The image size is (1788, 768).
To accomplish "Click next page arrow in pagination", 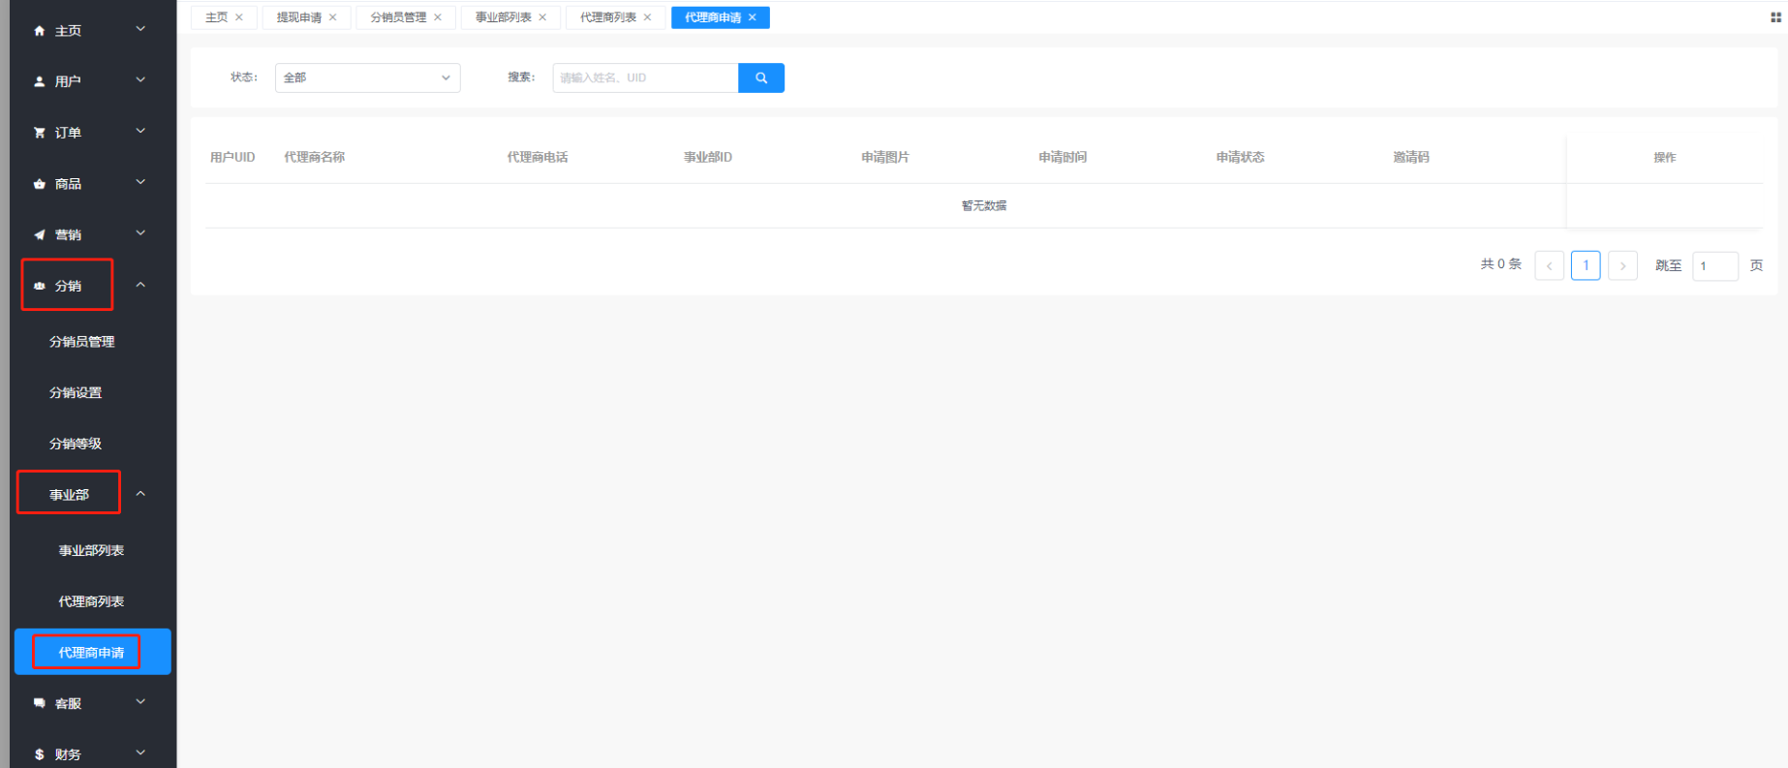I will pos(1622,265).
